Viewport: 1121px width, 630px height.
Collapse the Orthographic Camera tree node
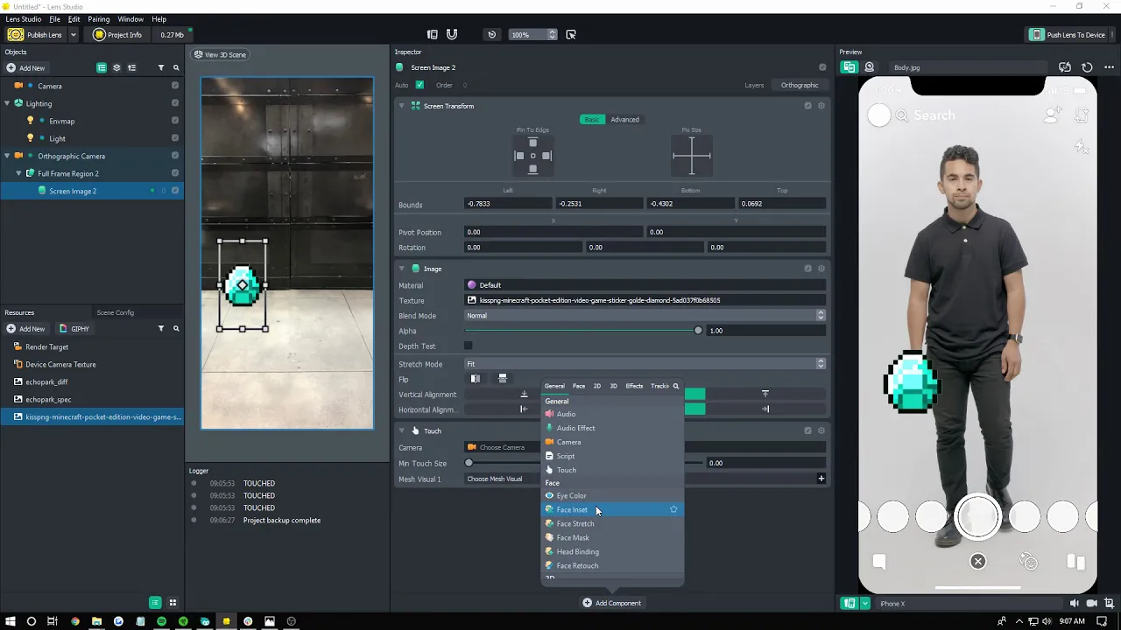click(7, 156)
